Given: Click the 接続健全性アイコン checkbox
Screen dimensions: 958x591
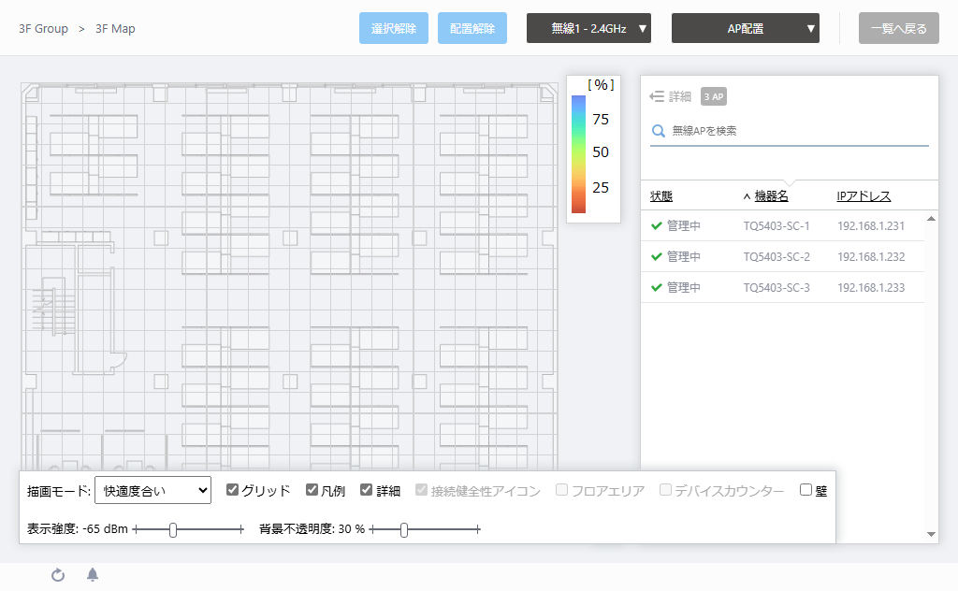Looking at the screenshot, I should (421, 490).
